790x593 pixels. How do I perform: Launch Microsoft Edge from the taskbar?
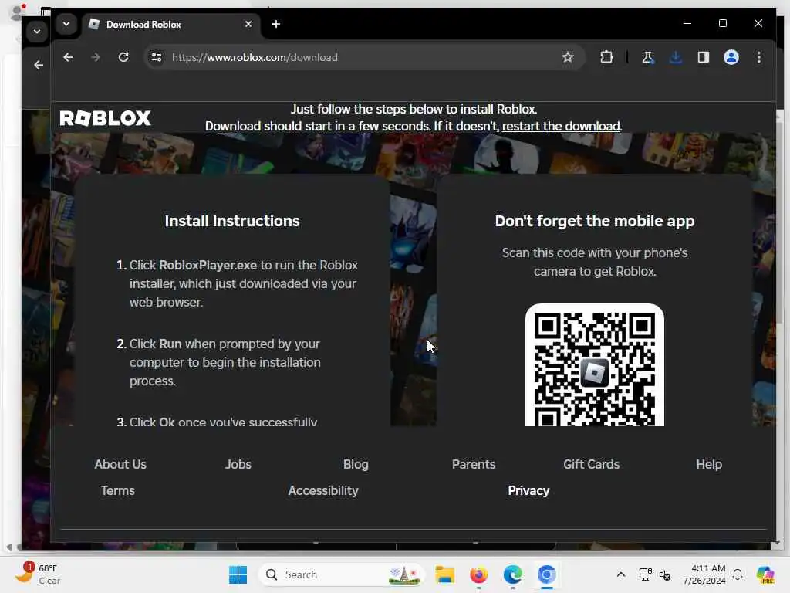pyautogui.click(x=512, y=574)
